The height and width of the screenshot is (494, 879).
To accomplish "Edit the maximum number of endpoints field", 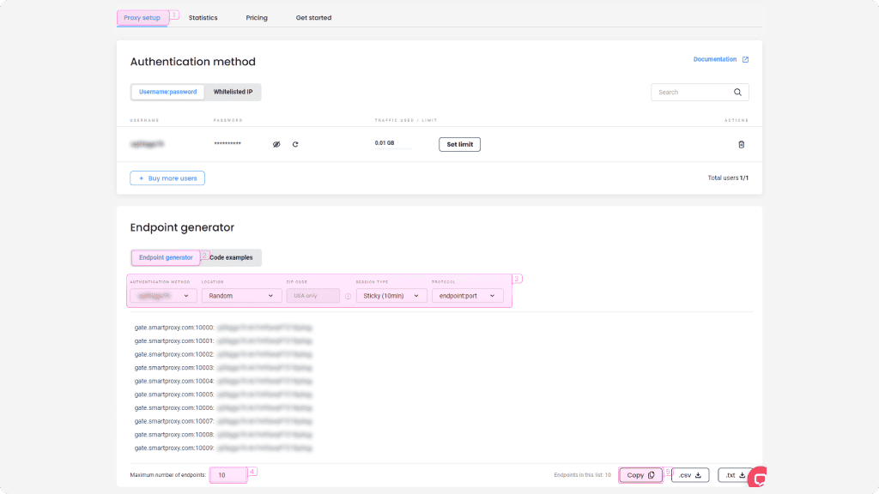I will (227, 473).
